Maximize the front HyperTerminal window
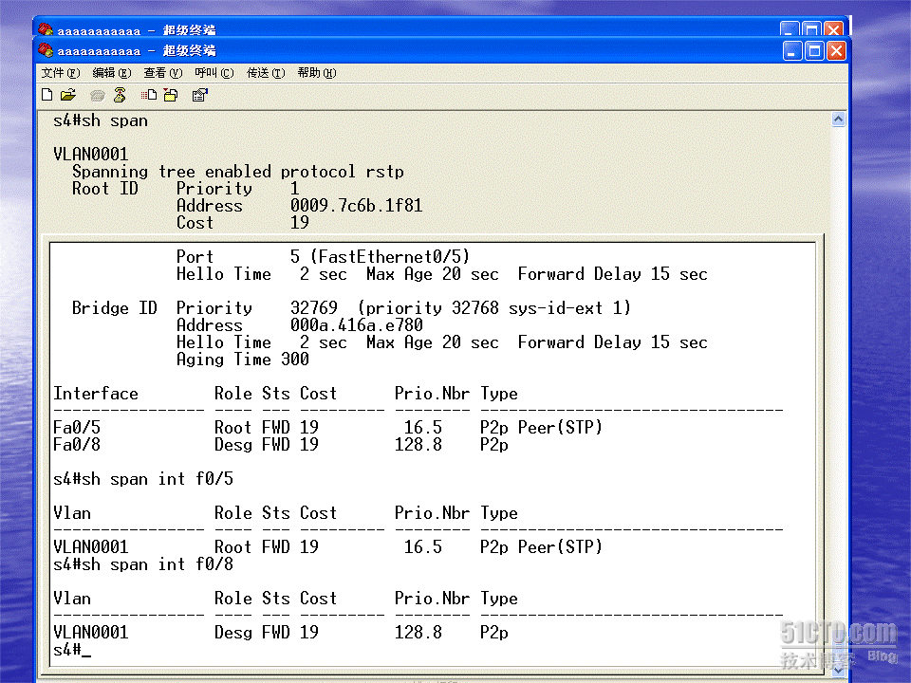Screen dimensions: 911x683 [814, 51]
